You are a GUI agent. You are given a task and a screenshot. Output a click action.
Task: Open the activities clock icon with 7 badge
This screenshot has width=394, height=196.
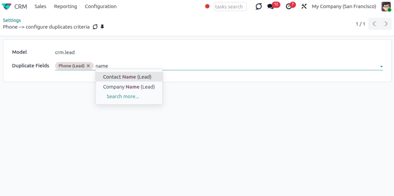pyautogui.click(x=288, y=7)
